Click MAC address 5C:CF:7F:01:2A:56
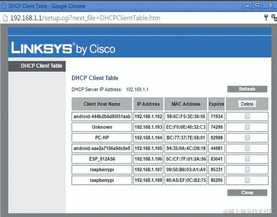Viewport: 277px width, 217px height. tap(186, 159)
